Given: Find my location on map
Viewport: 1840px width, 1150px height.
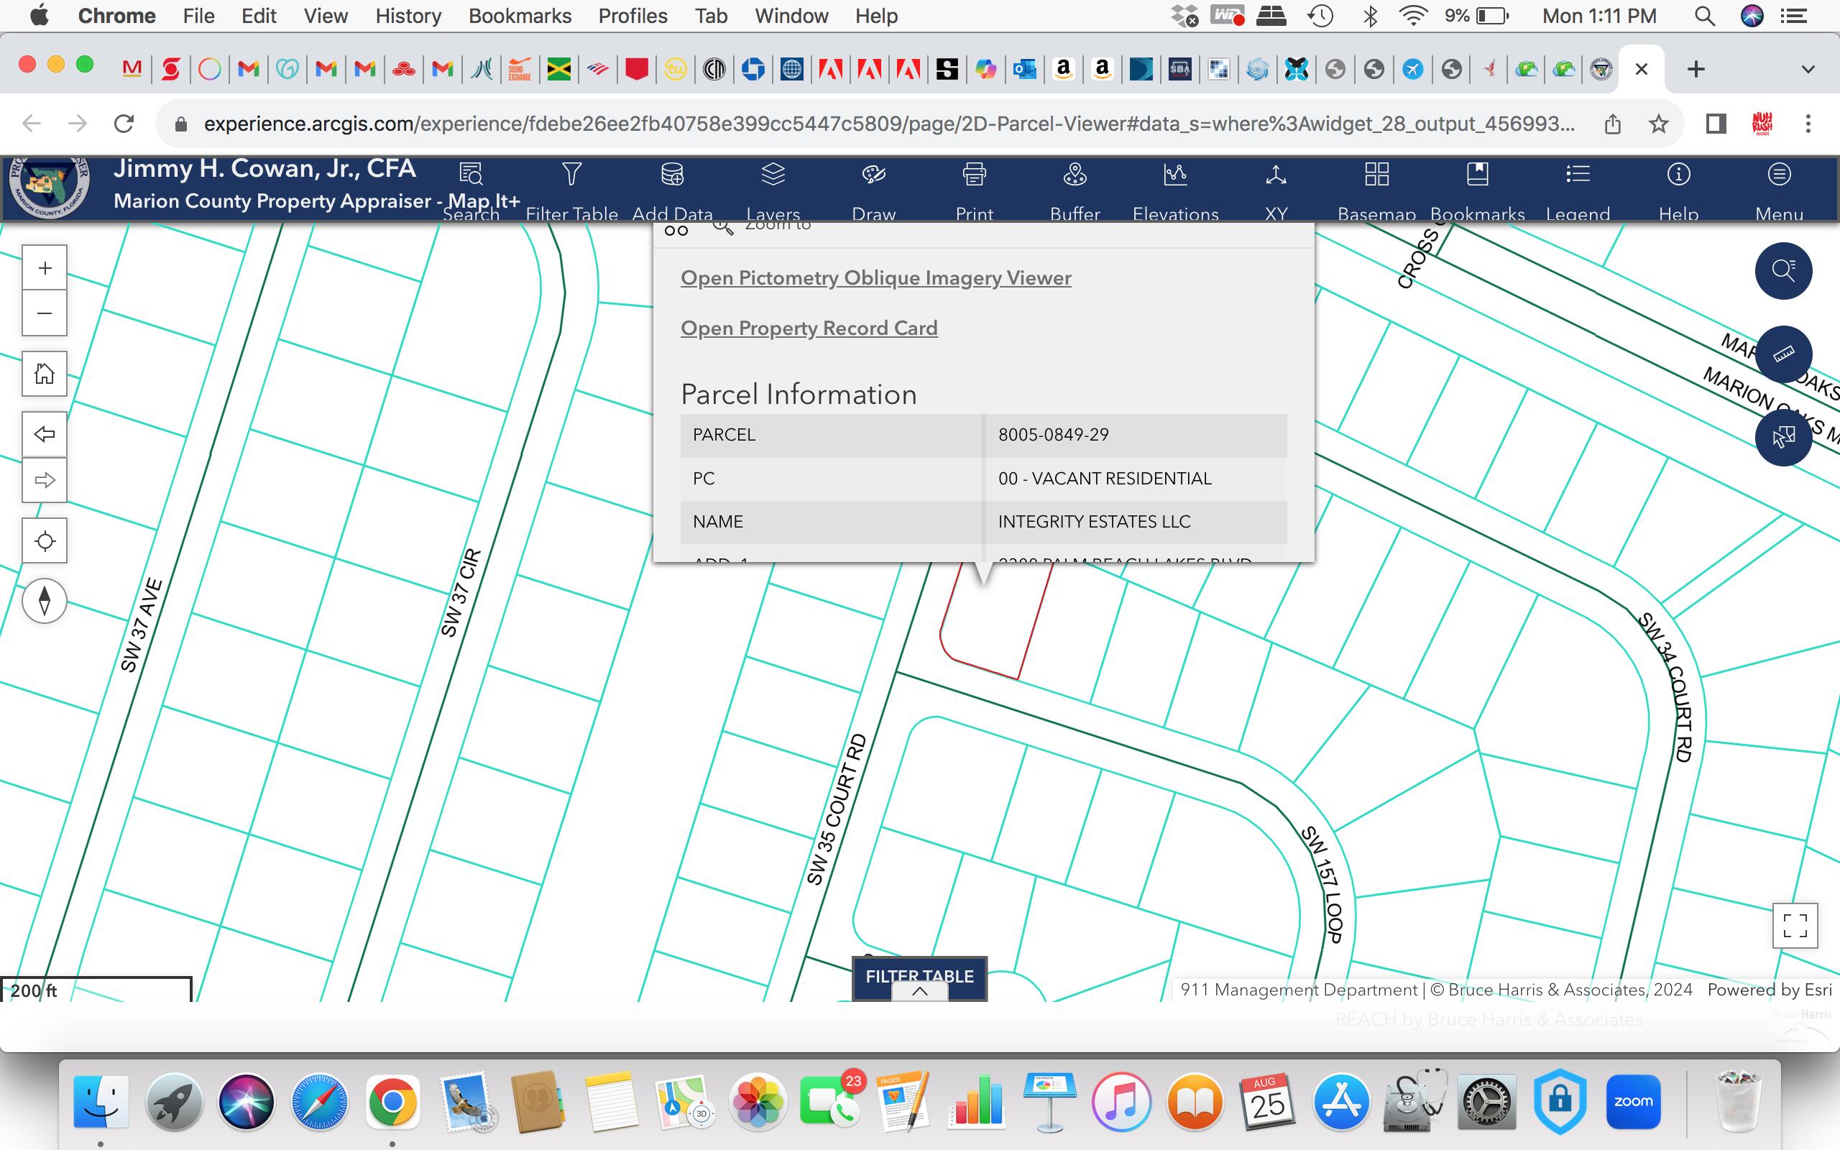Looking at the screenshot, I should coord(45,540).
